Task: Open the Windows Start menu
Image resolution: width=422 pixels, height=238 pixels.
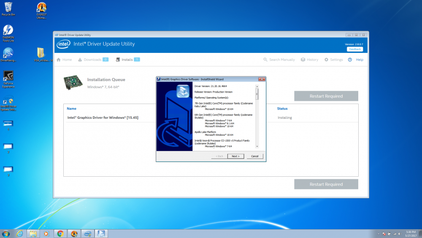Action: tap(5, 233)
